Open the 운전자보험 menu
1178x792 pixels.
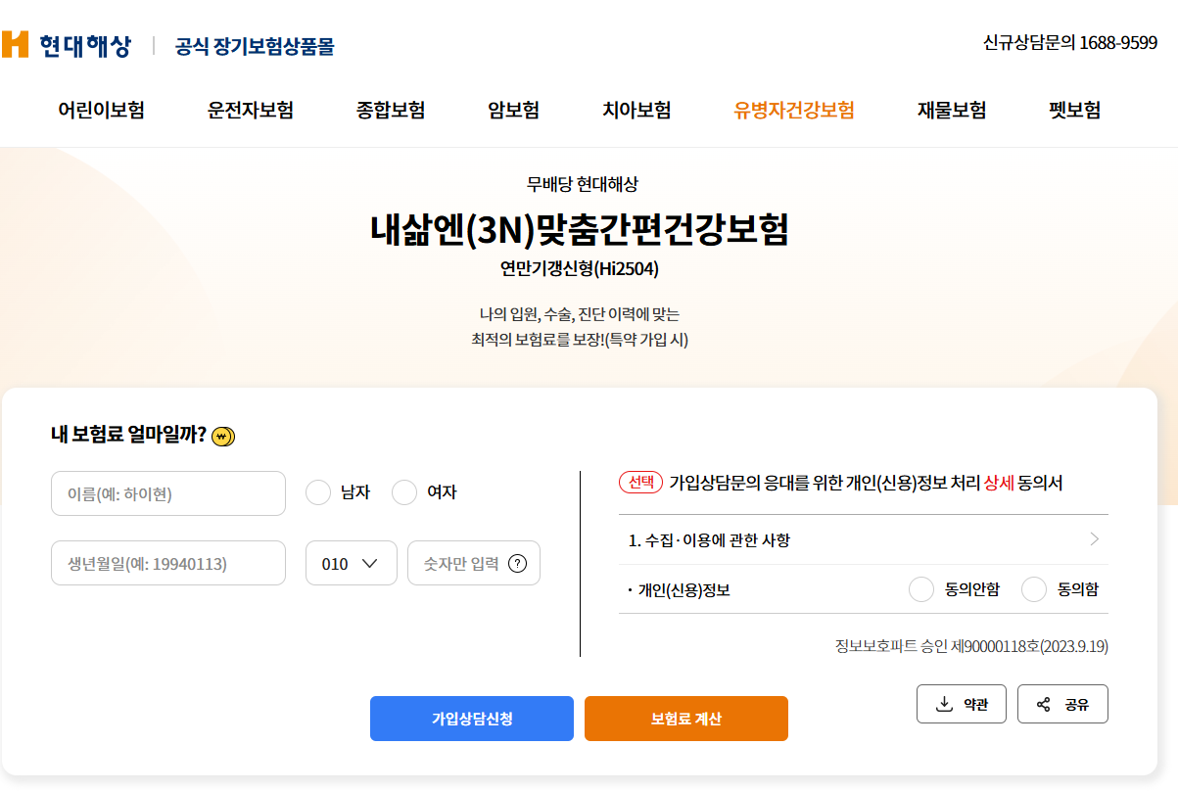251,110
